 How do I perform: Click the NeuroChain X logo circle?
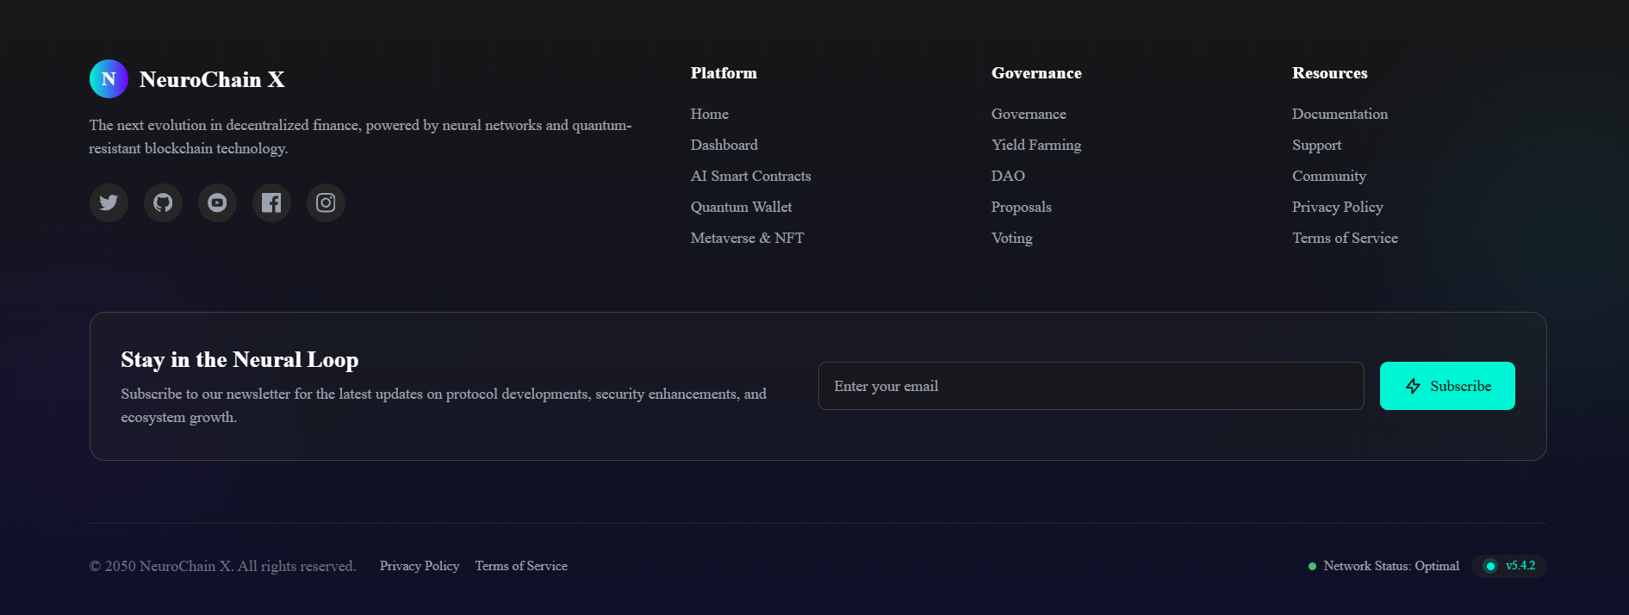point(109,79)
